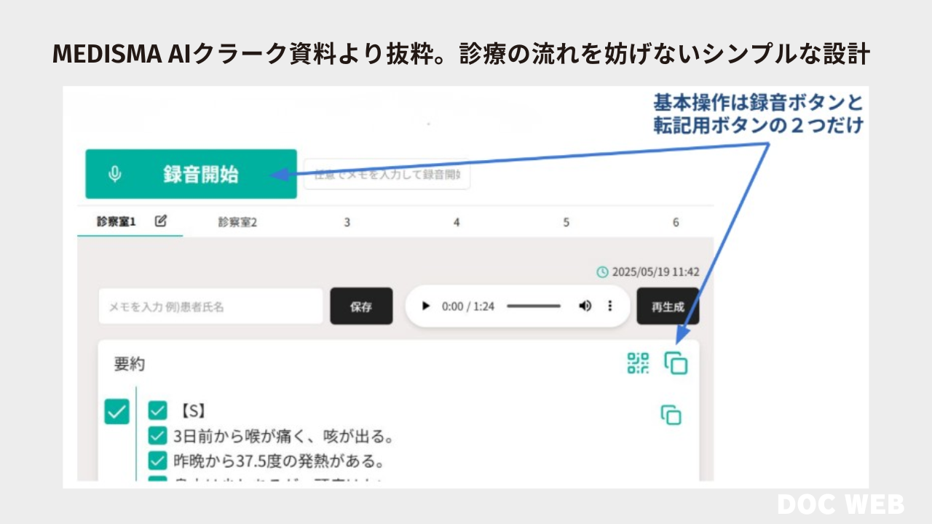The height and width of the screenshot is (524, 932).
Task: Play the recorded audio
Action: (426, 306)
